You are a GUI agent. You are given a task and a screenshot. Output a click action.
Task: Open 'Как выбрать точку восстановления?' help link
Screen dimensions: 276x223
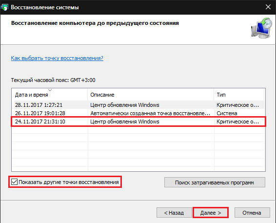(57, 58)
